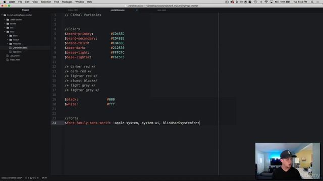
Task: Click the /* lighter grey */ comment
Action: (82, 90)
